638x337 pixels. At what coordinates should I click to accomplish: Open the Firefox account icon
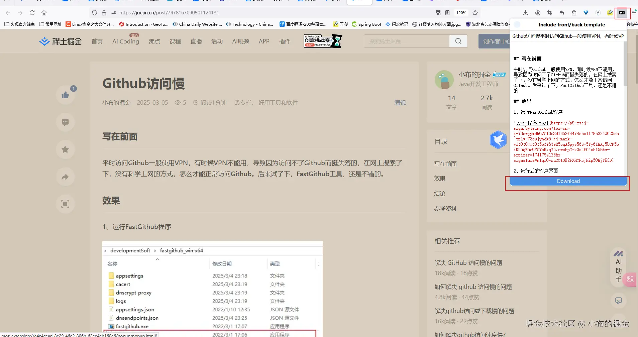pyautogui.click(x=538, y=13)
